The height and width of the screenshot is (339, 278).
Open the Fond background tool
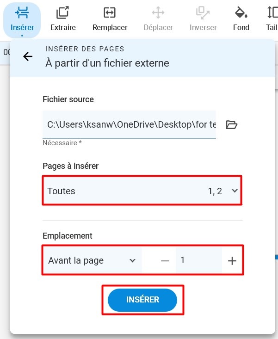point(241,19)
